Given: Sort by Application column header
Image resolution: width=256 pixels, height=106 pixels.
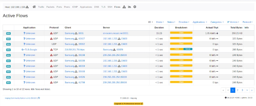Looking at the screenshot, I should (x=29, y=28).
